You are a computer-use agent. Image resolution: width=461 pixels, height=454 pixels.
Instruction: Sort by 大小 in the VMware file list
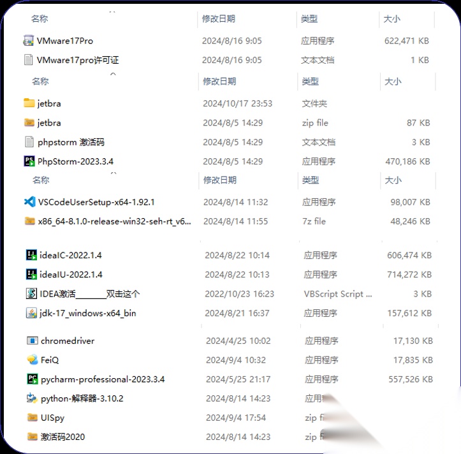392,19
